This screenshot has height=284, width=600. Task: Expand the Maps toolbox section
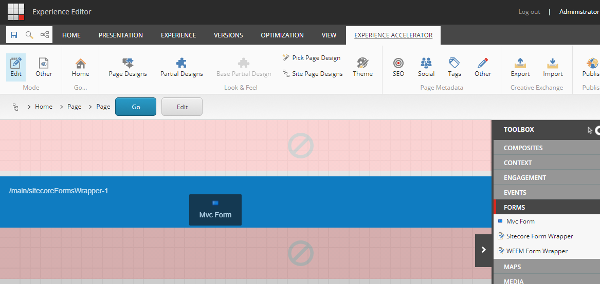pos(547,267)
